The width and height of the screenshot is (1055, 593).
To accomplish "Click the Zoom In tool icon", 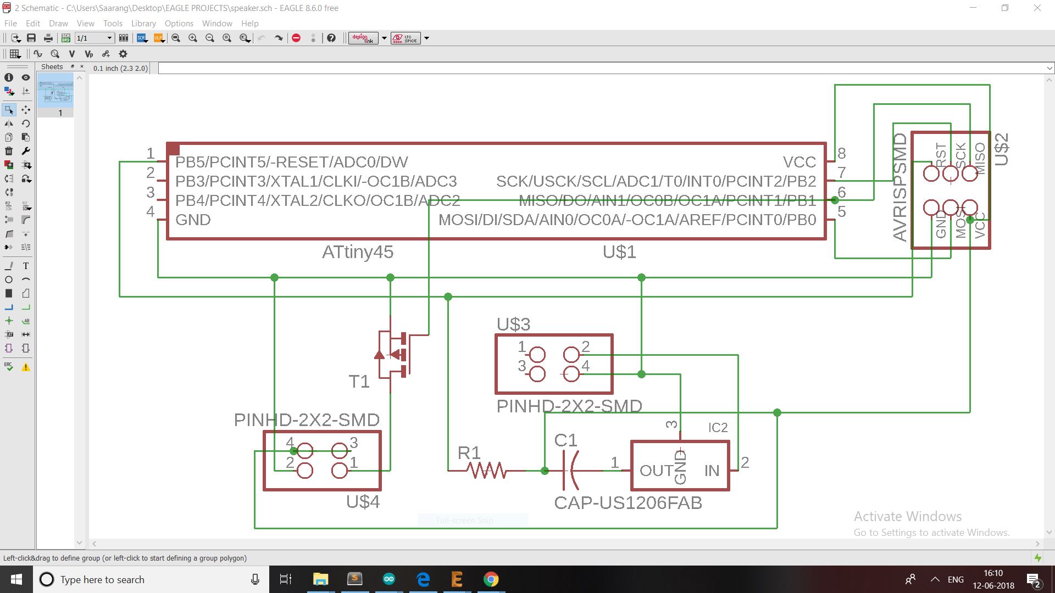I will point(193,38).
